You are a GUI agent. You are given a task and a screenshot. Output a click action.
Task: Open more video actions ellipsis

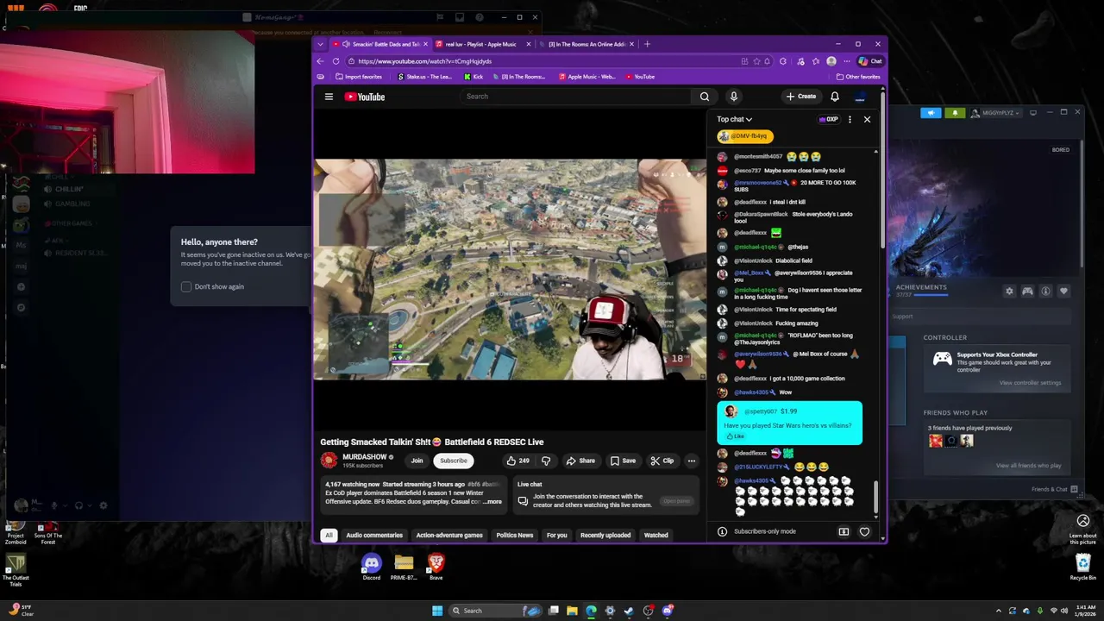[691, 461]
